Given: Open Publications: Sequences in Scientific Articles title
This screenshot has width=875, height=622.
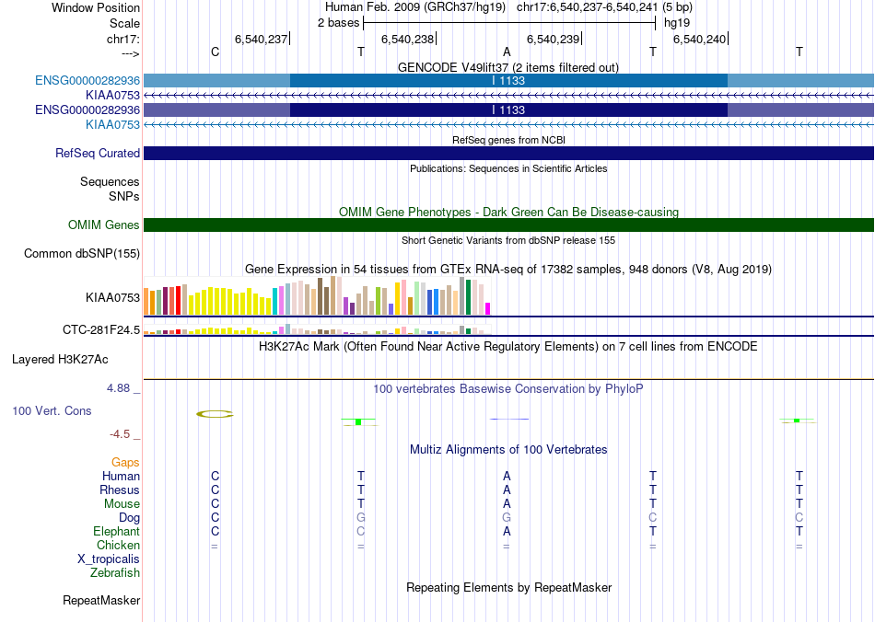Looking at the screenshot, I should pyautogui.click(x=508, y=168).
